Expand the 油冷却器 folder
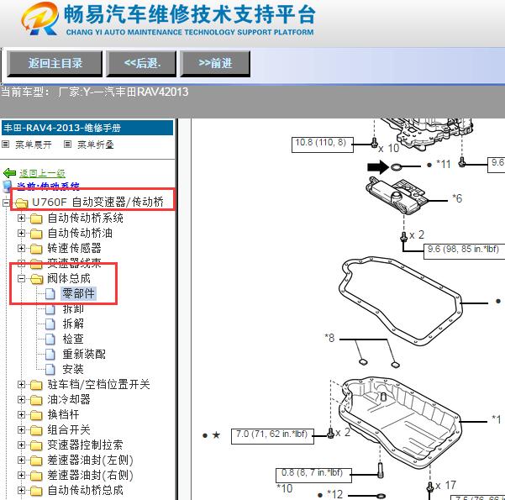Viewport: 505px width, 500px height. tap(21, 399)
